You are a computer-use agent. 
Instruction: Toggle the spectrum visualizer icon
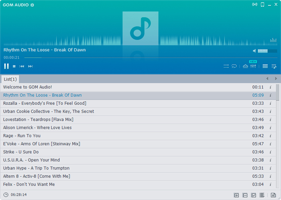[273, 40]
